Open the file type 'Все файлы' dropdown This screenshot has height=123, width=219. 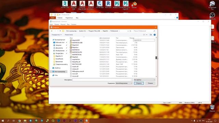point(144,80)
